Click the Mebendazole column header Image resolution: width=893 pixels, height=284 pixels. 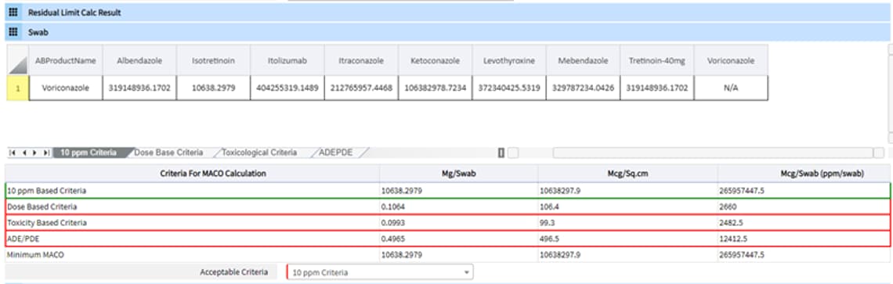583,60
